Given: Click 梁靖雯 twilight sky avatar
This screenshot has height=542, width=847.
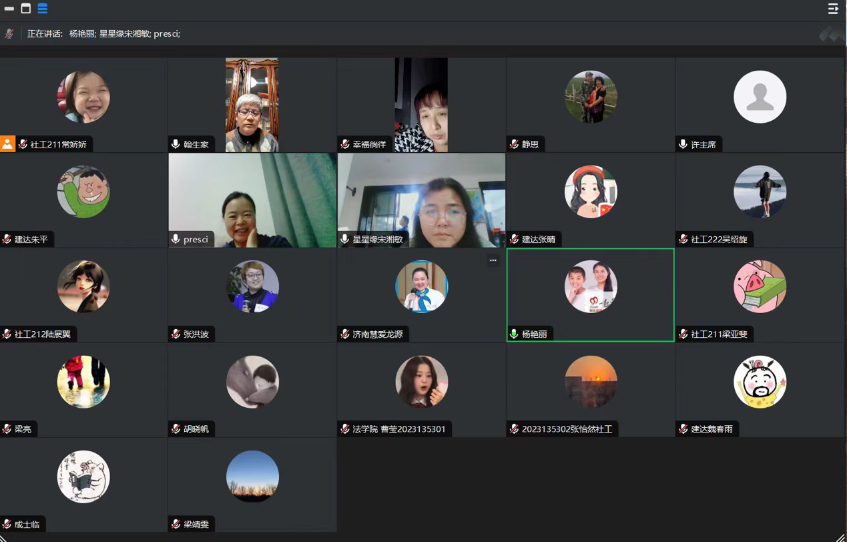Looking at the screenshot, I should (x=252, y=477).
